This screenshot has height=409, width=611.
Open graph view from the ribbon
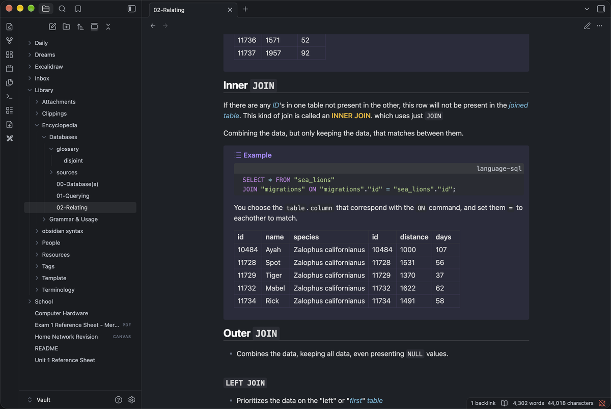coord(9,41)
